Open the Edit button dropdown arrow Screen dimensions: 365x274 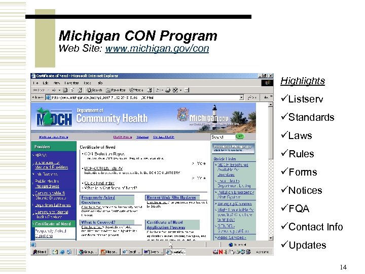click(x=180, y=90)
